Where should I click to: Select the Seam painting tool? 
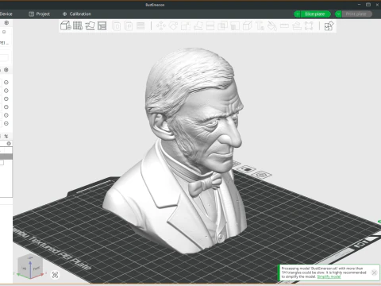247,26
